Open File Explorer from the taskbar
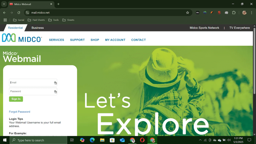 coord(102,140)
